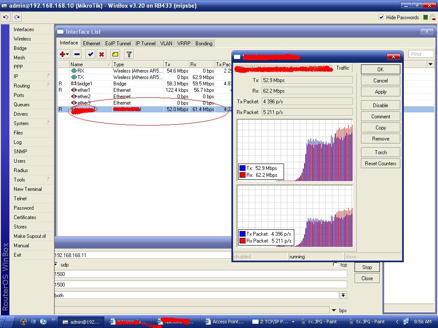Open Wireless in the sidebar menu
Image resolution: width=438 pixels, height=328 pixels.
pyautogui.click(x=22, y=39)
